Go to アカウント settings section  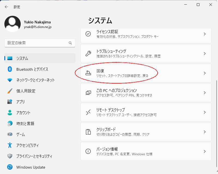[23, 113]
